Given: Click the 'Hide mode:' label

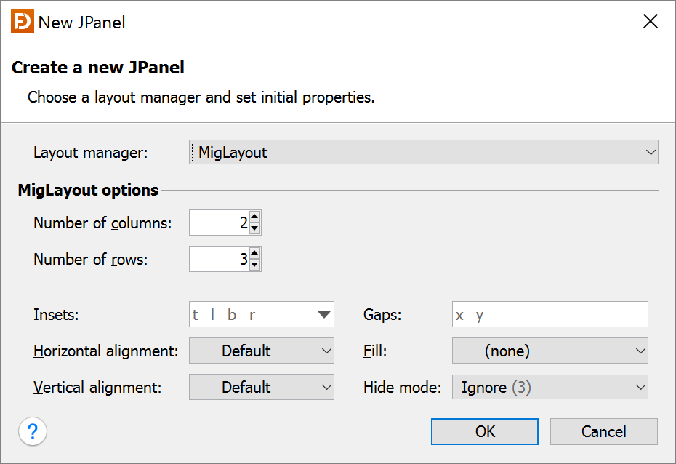Looking at the screenshot, I should point(402,387).
